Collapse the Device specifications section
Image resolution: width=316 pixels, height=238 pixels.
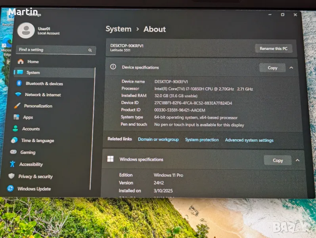click(291, 68)
